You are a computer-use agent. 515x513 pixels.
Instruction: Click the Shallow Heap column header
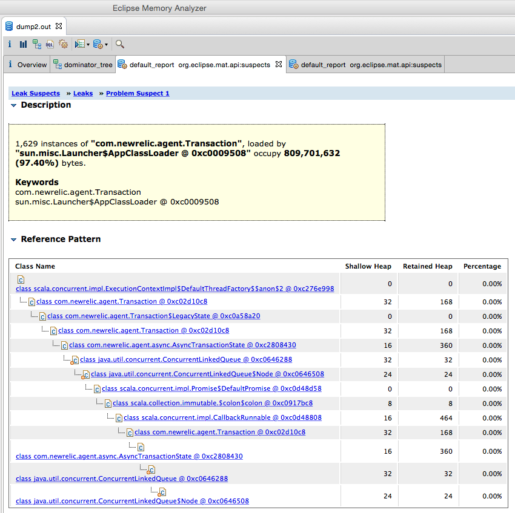click(368, 266)
